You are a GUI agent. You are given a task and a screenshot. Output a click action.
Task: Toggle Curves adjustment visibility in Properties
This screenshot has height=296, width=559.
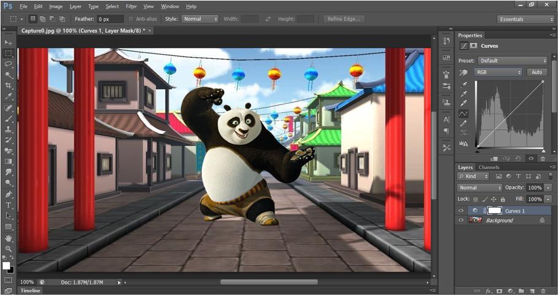[531, 158]
